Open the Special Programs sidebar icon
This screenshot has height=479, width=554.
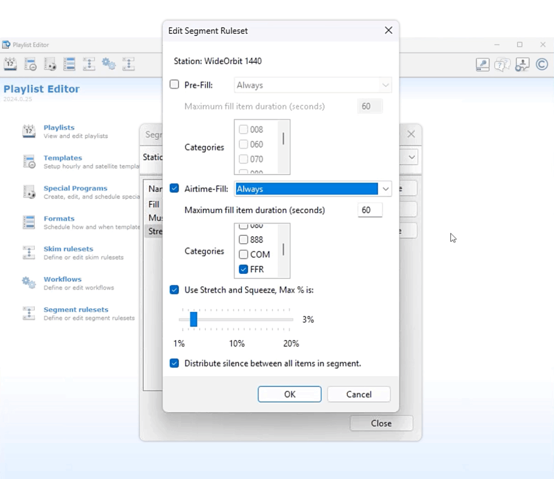tap(29, 192)
